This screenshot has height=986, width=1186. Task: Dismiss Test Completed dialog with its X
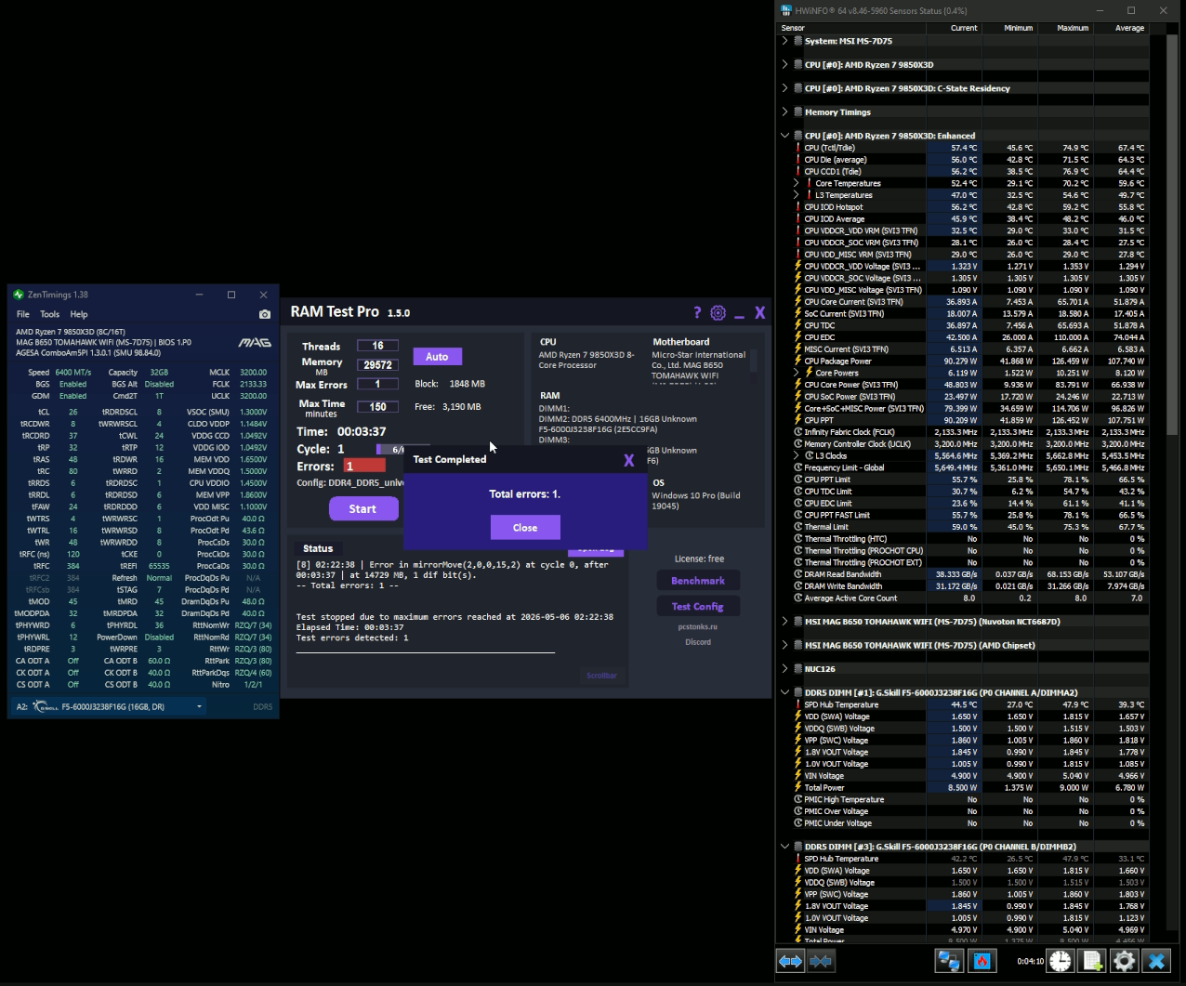[628, 460]
